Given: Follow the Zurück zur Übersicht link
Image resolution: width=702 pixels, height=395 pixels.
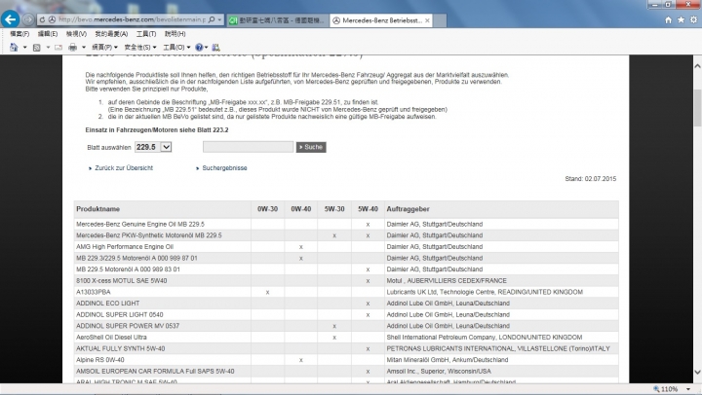Looking at the screenshot, I should [x=124, y=168].
